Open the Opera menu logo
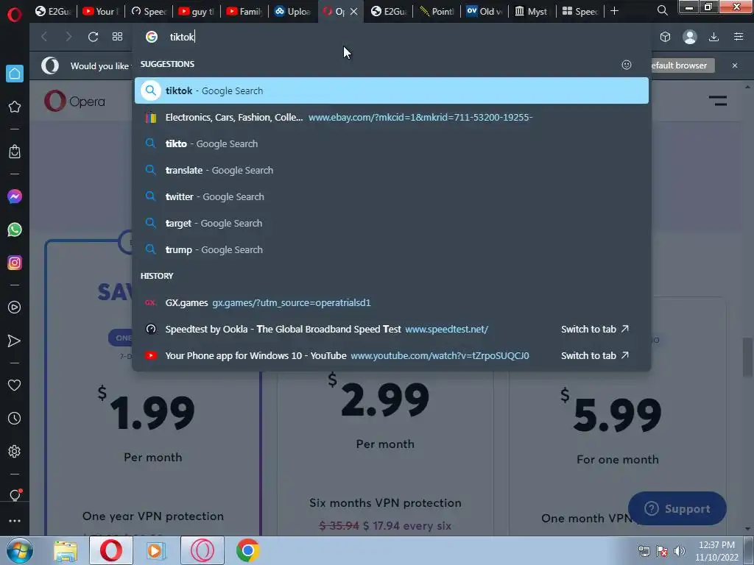754x565 pixels. 15,15
